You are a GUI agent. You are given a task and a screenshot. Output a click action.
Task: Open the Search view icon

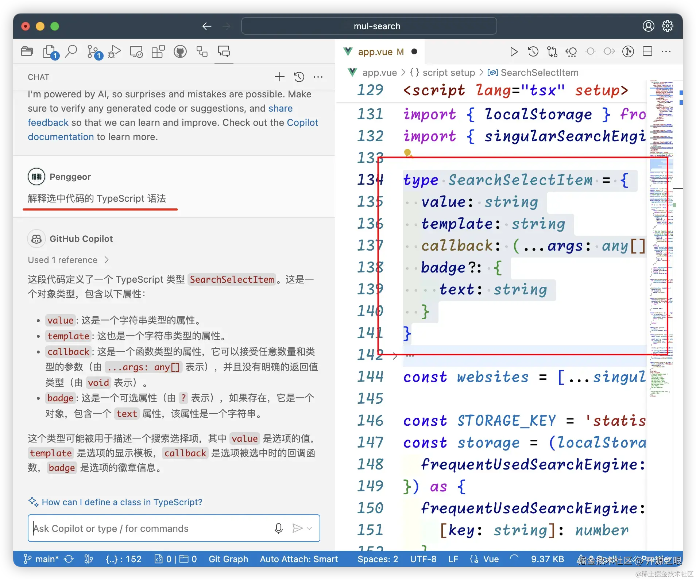pyautogui.click(x=71, y=52)
